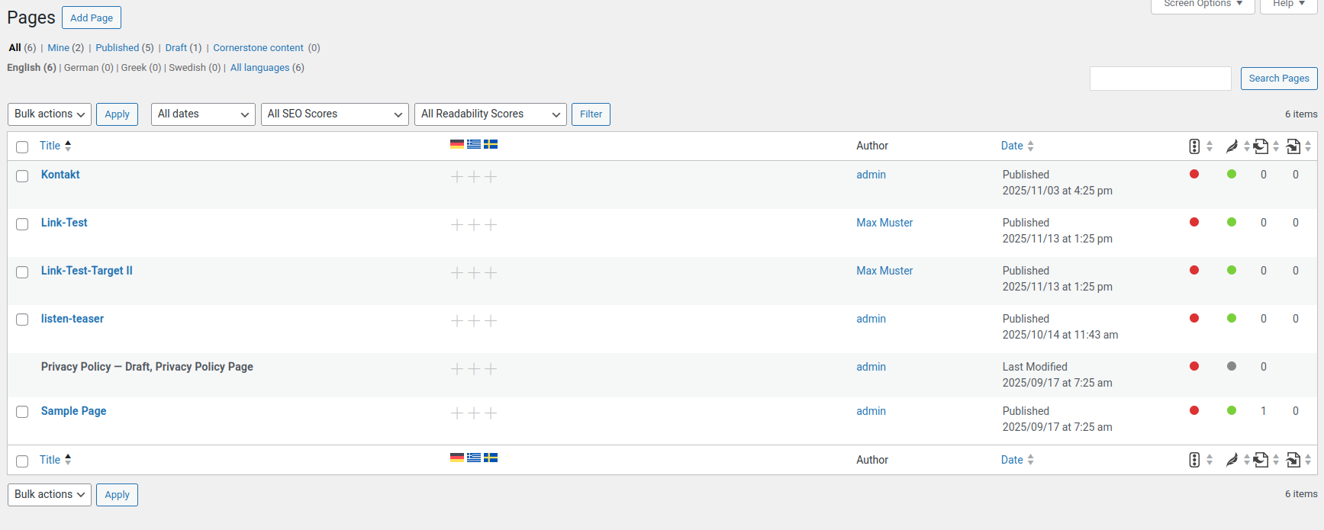1324x530 pixels.
Task: Click the Add Page button
Action: [x=92, y=18]
